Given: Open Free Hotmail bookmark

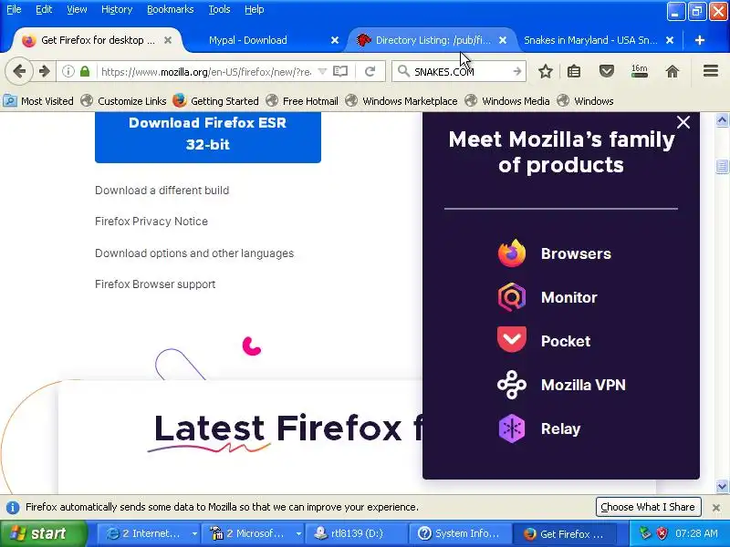Looking at the screenshot, I should (x=302, y=101).
